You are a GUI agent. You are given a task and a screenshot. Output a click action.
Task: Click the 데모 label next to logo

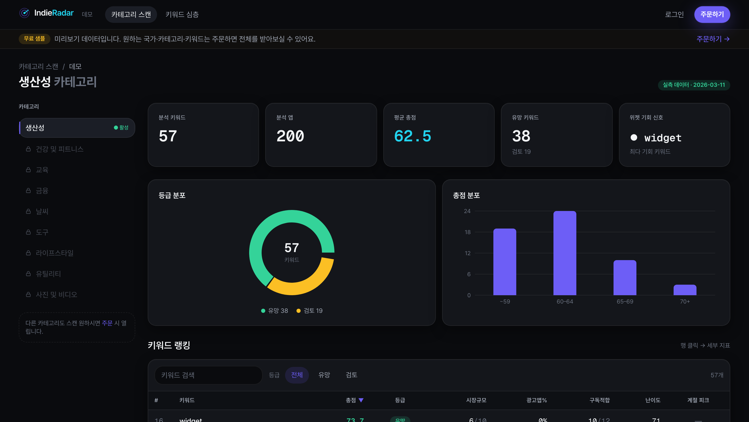87,14
